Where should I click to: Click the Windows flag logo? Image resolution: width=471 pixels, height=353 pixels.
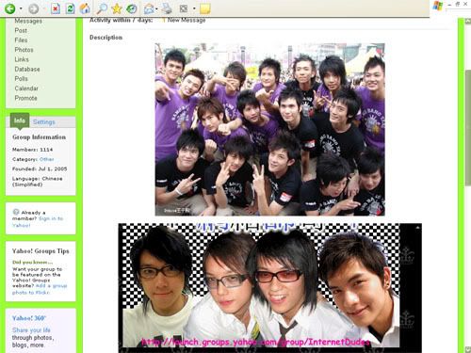pyautogui.click(x=438, y=6)
